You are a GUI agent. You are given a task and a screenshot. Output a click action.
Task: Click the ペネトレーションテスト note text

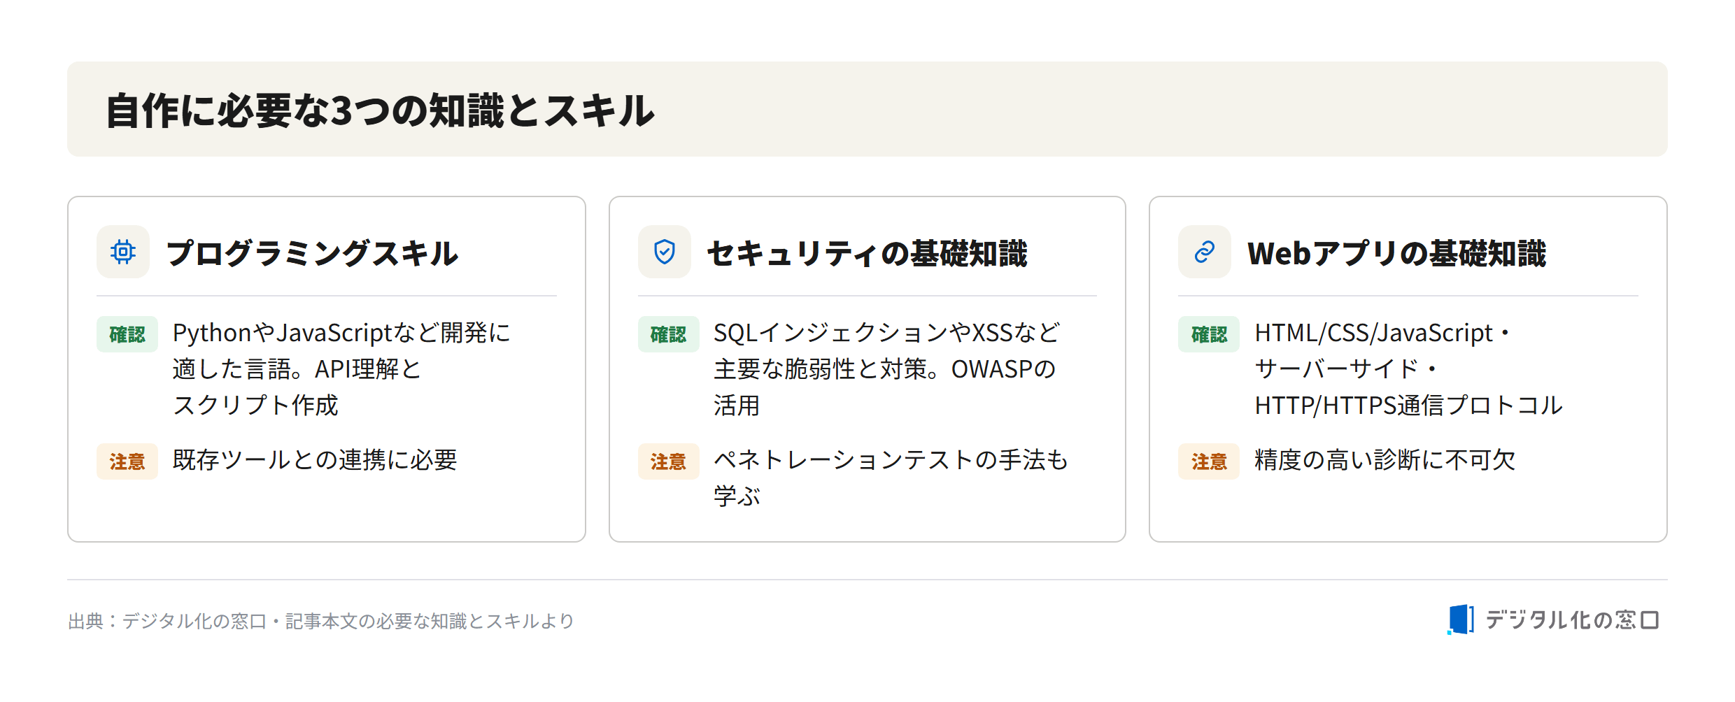891,478
